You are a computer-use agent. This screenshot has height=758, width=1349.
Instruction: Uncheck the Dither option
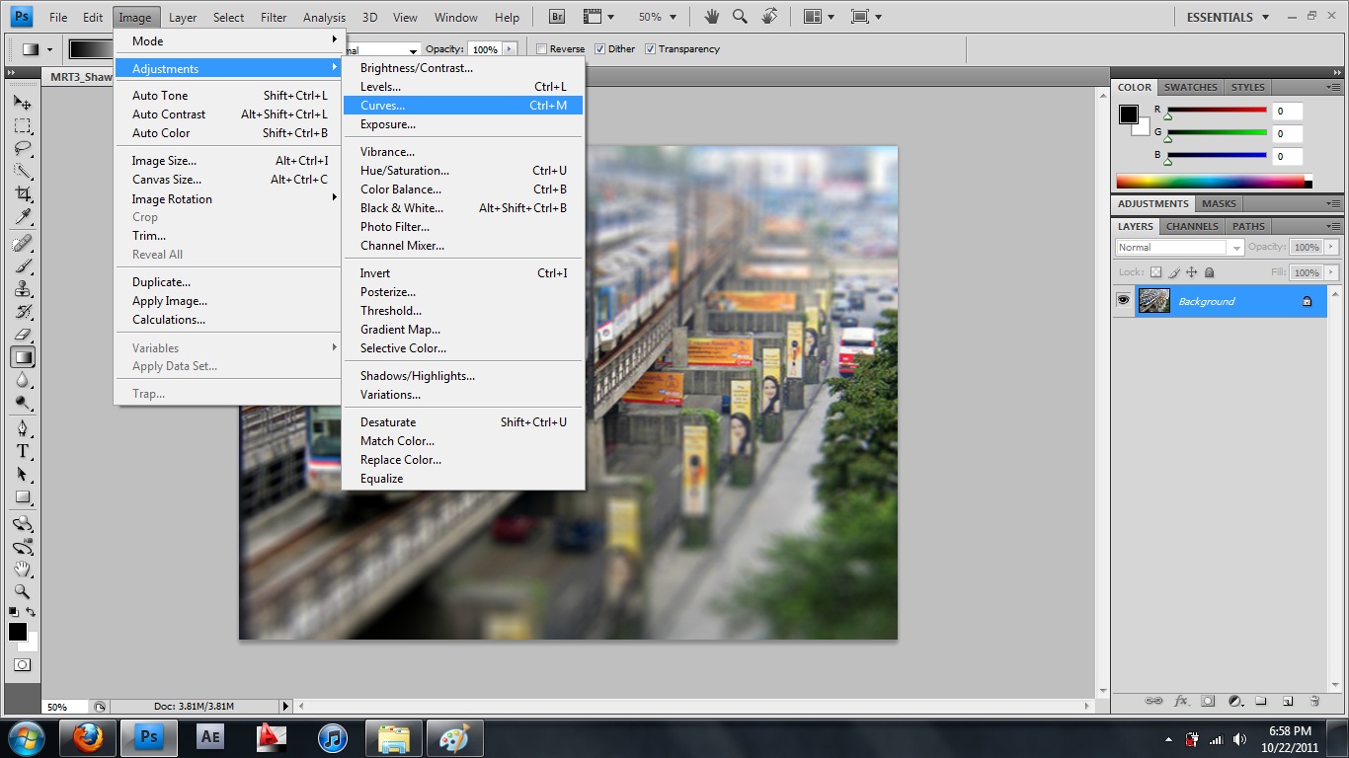coord(599,49)
